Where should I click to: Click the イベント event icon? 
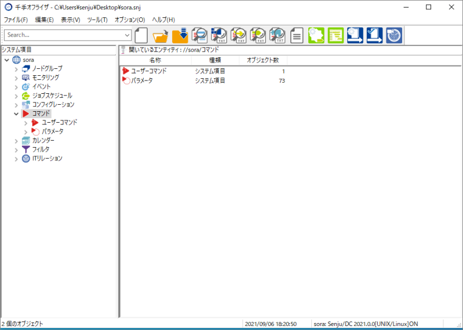[26, 87]
